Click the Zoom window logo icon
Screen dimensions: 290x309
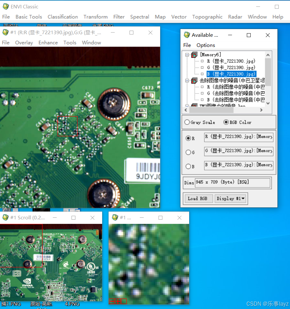(115, 218)
